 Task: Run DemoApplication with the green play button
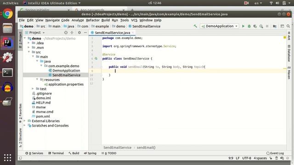pos(243,26)
